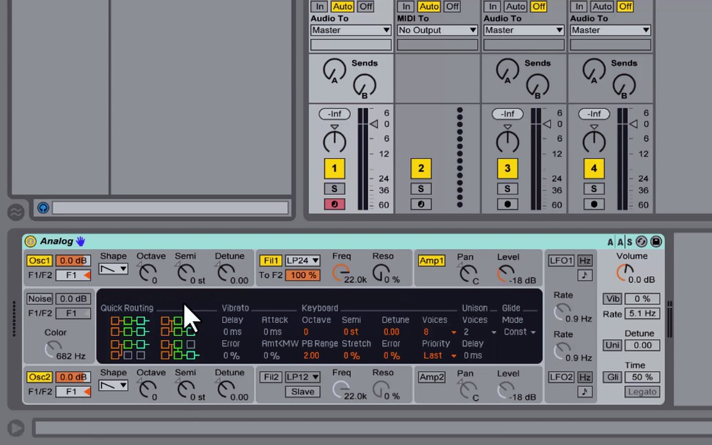Click the Fil1 To F2 100% field
The width and height of the screenshot is (712, 445).
[x=302, y=275]
